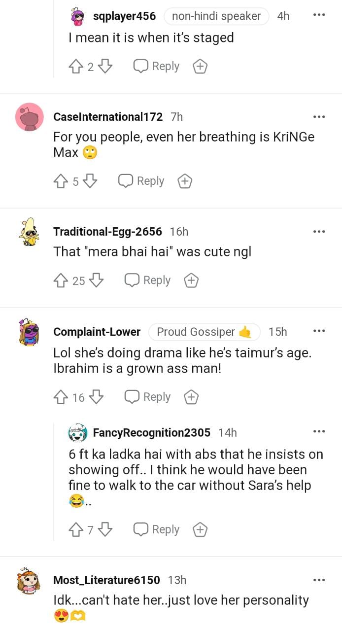Upvote sqplayer456's comment about being staged
Viewport: 342px width, 631px height.
(x=76, y=67)
